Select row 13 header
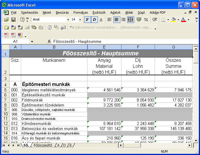The width and height of the screenshot is (200, 155). click(5, 129)
